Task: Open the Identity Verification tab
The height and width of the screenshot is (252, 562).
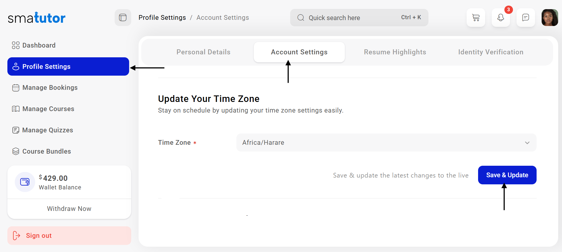Action: [490, 52]
